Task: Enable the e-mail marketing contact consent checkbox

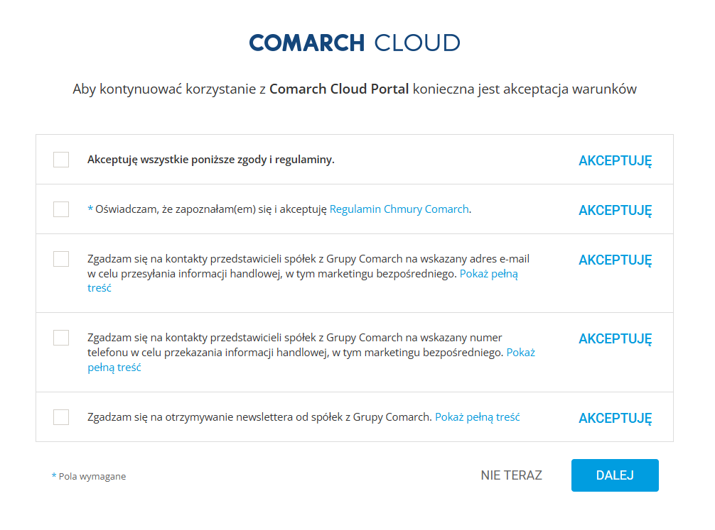Action: tap(61, 259)
